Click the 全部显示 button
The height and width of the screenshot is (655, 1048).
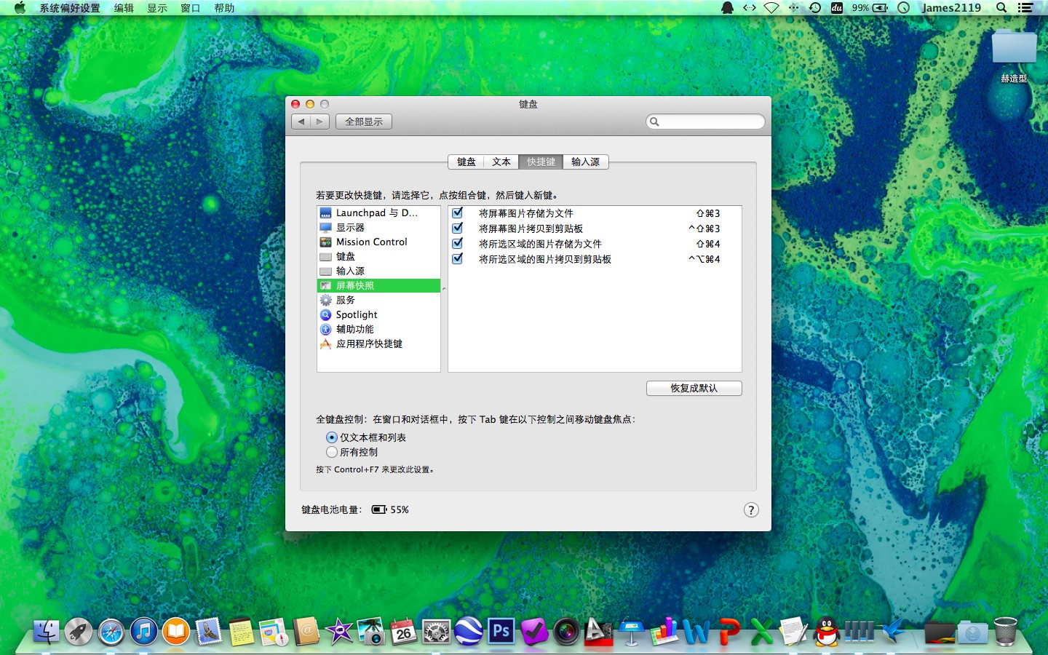[364, 122]
